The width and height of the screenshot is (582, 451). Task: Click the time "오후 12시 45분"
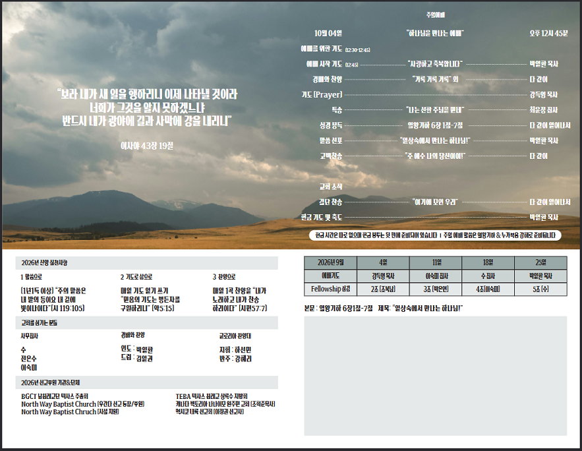[548, 34]
